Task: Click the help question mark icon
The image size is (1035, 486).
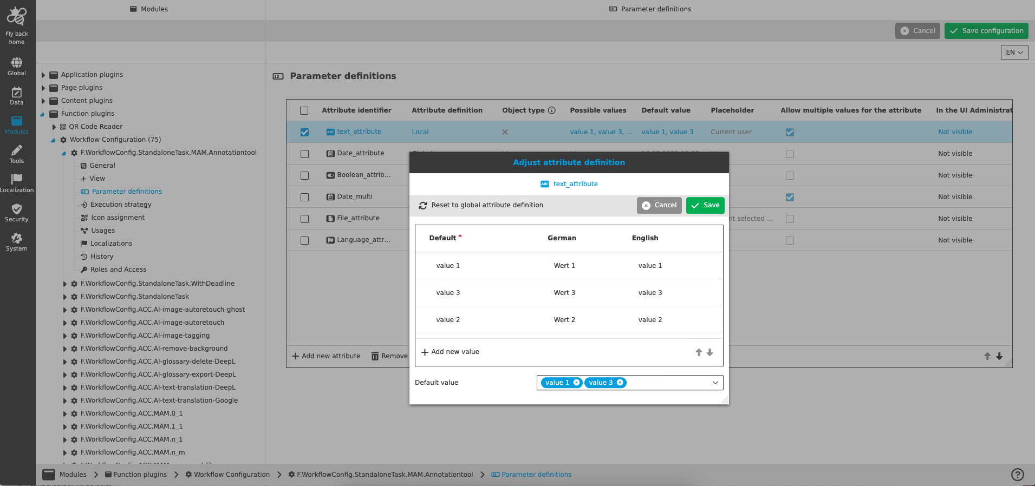Action: pyautogui.click(x=1018, y=475)
